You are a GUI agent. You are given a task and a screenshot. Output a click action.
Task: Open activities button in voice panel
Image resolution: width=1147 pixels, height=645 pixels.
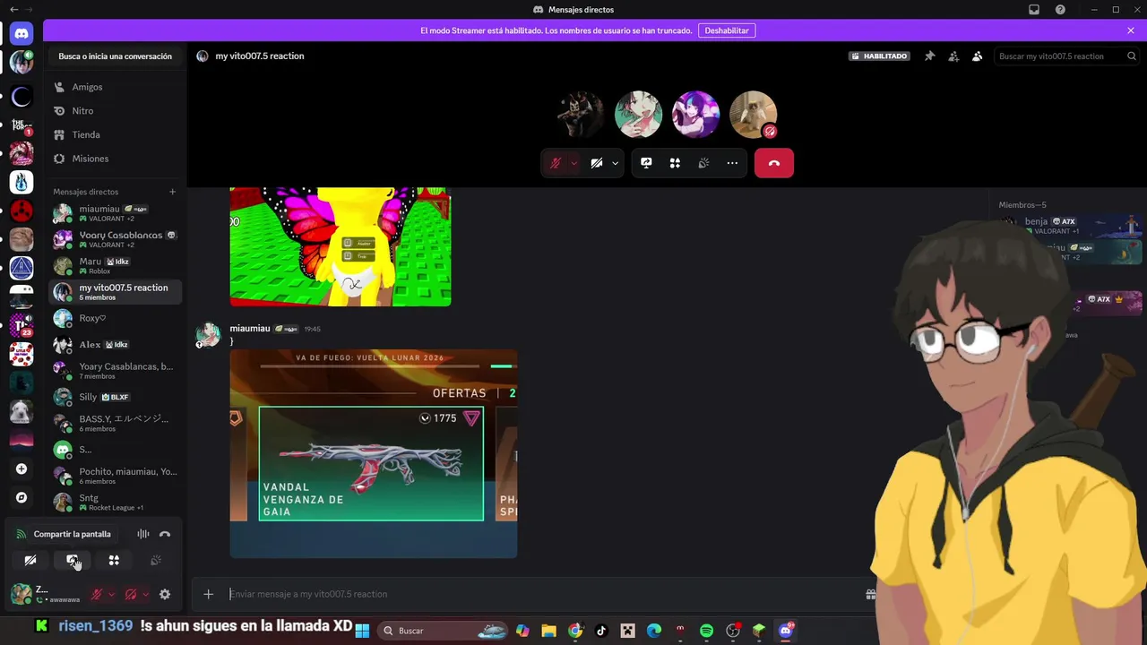pyautogui.click(x=114, y=560)
